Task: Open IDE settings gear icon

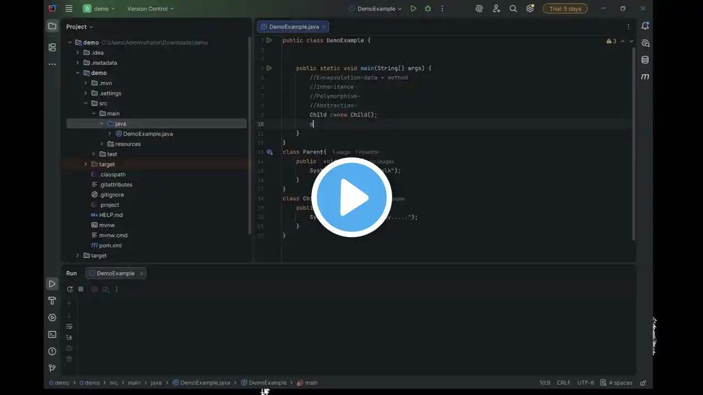Action: click(x=530, y=9)
